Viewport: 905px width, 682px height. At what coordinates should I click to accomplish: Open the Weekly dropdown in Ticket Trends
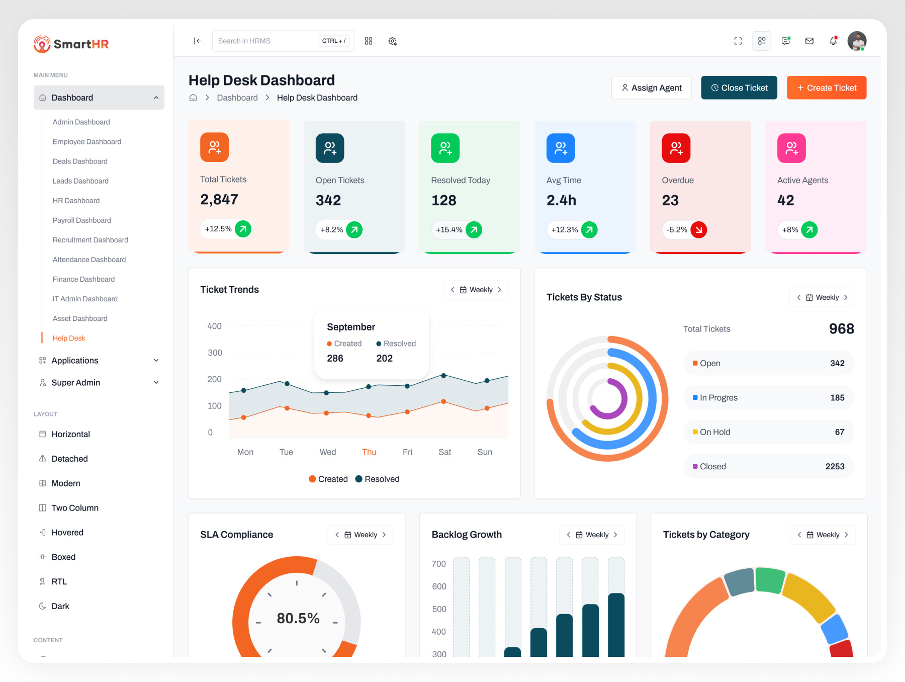[476, 290]
